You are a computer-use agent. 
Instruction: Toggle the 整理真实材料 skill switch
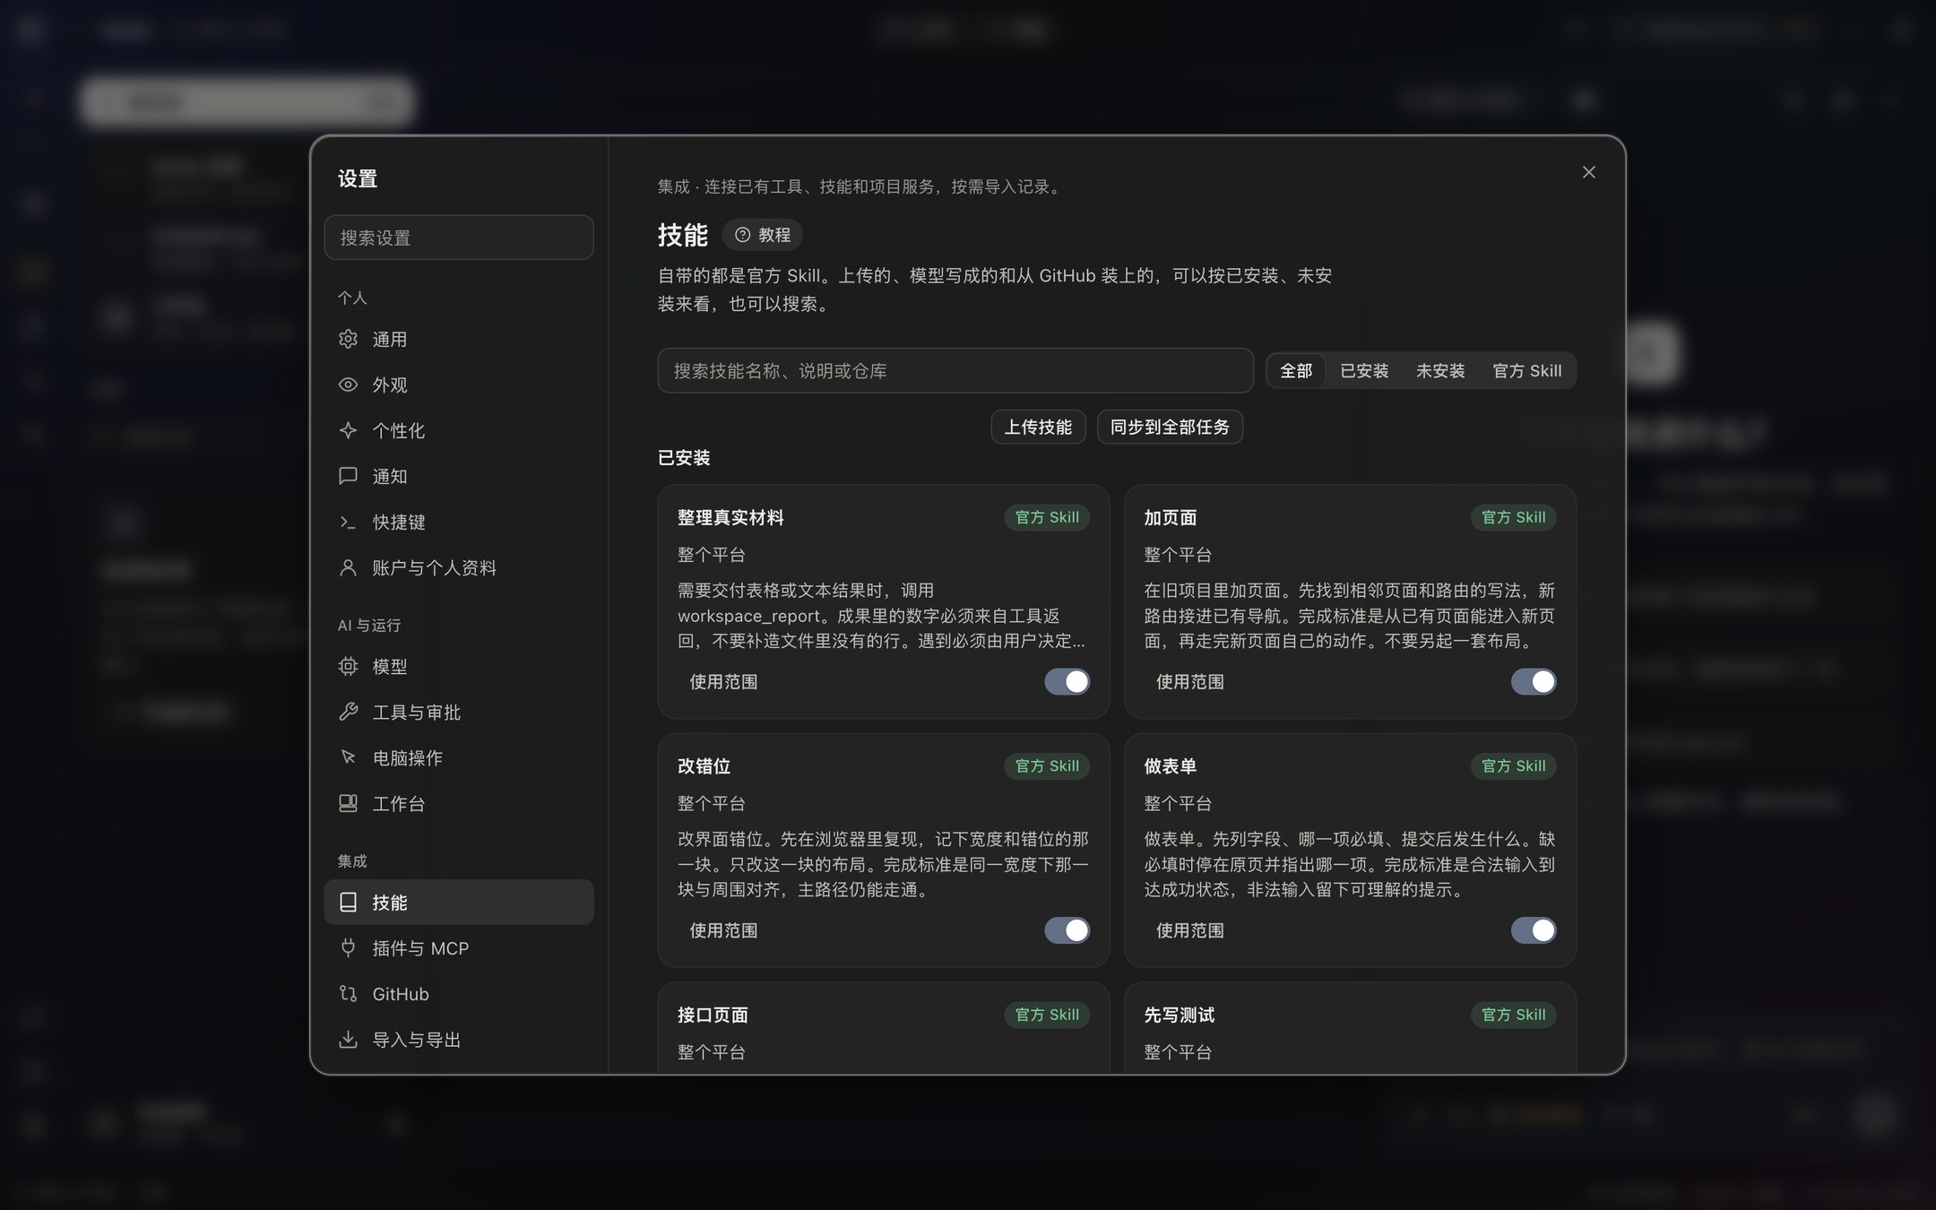[x=1067, y=682]
